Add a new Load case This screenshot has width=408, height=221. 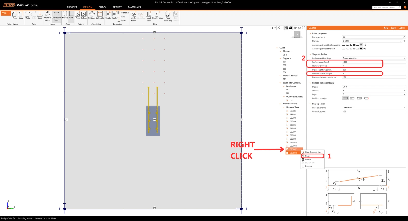149,16
